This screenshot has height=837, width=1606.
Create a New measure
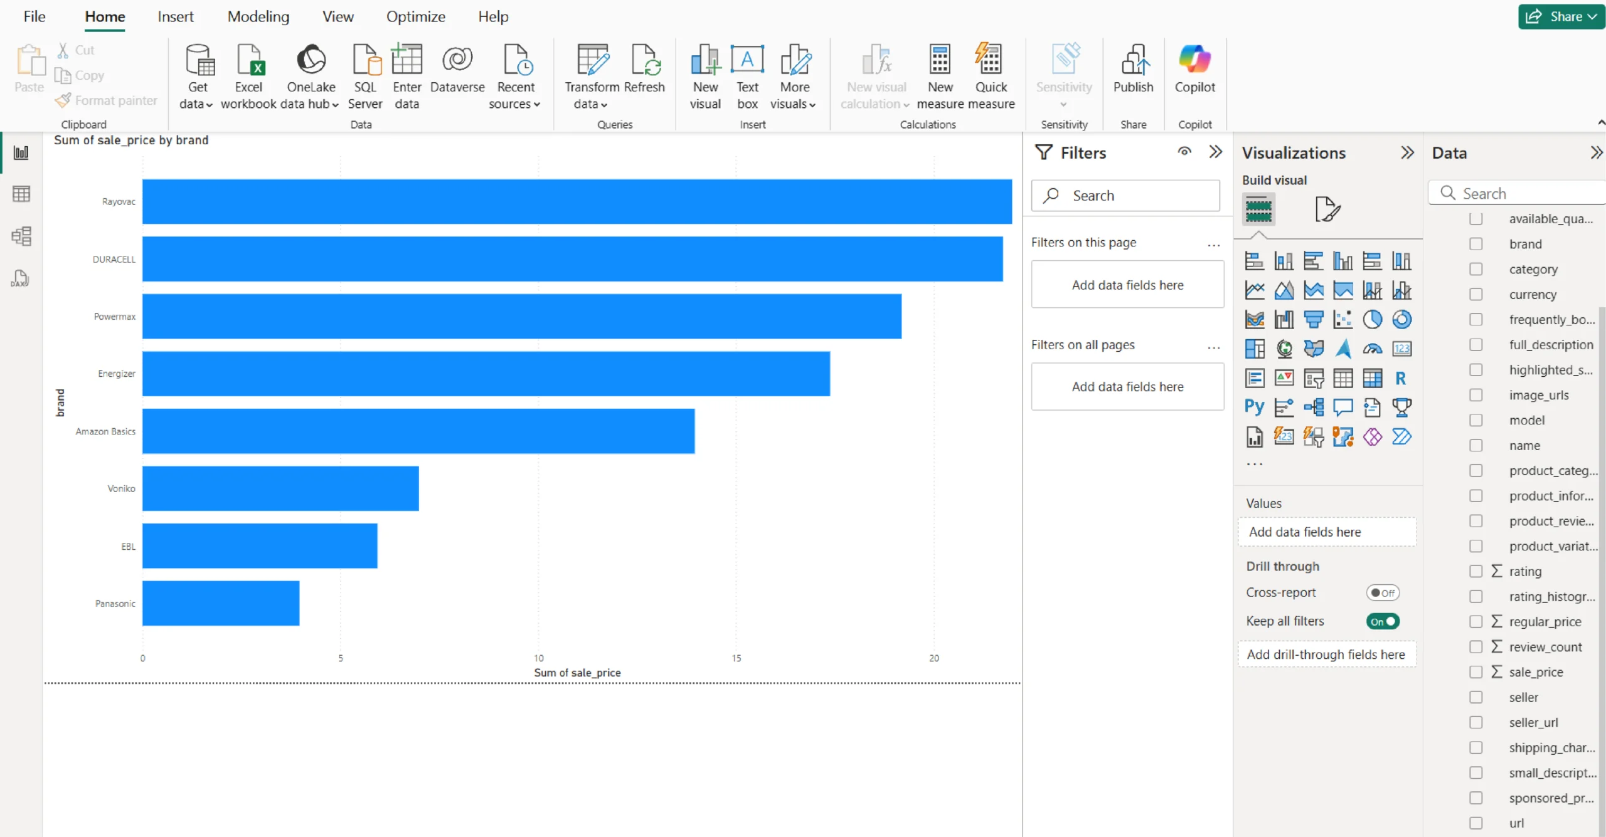pos(940,76)
